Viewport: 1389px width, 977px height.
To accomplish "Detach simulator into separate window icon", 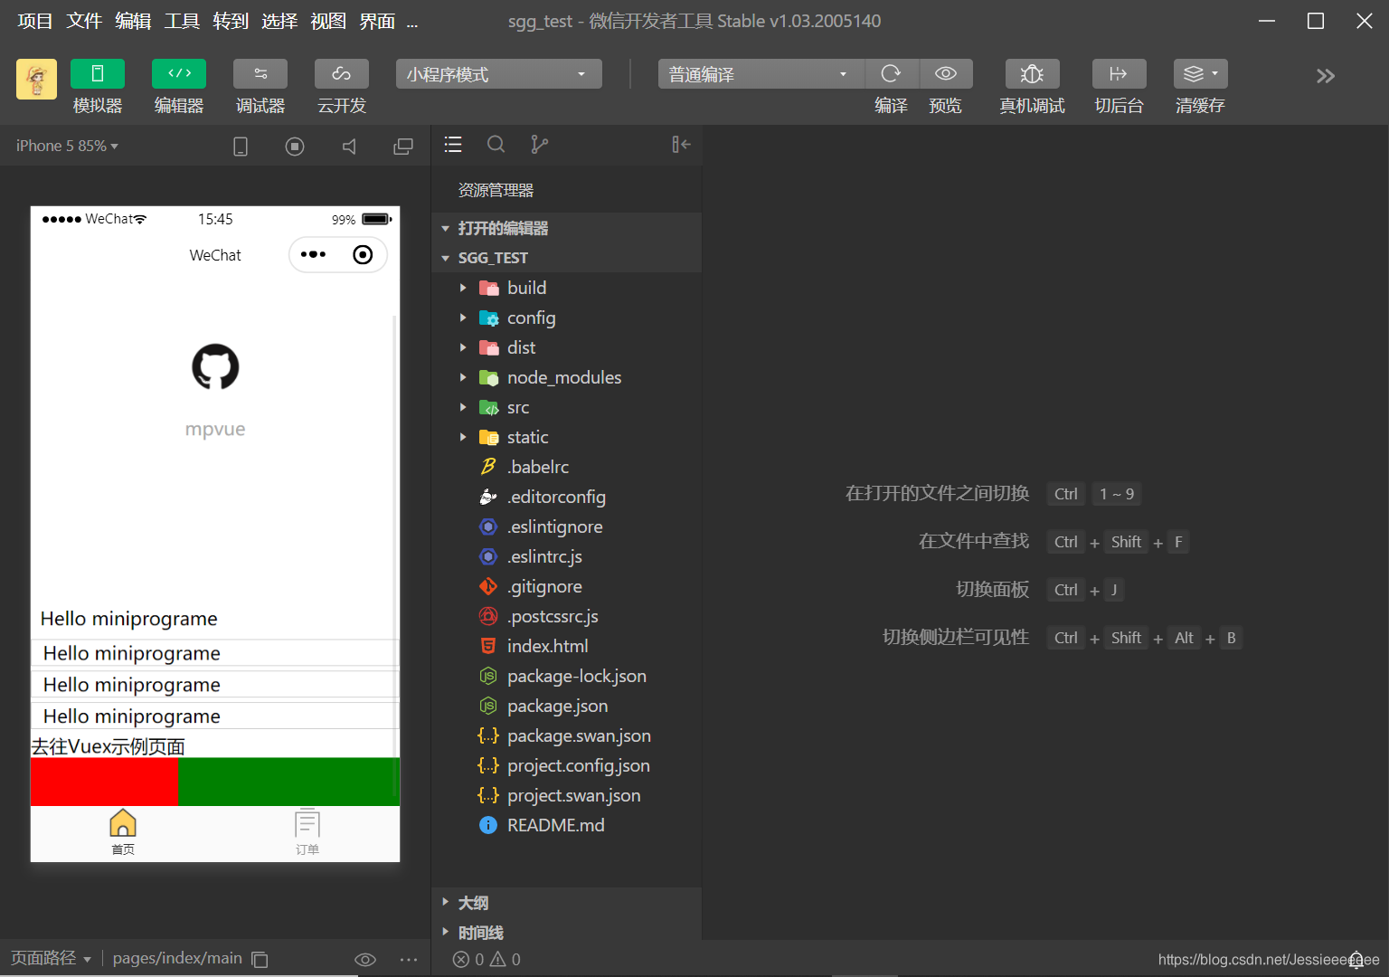I will point(403,146).
